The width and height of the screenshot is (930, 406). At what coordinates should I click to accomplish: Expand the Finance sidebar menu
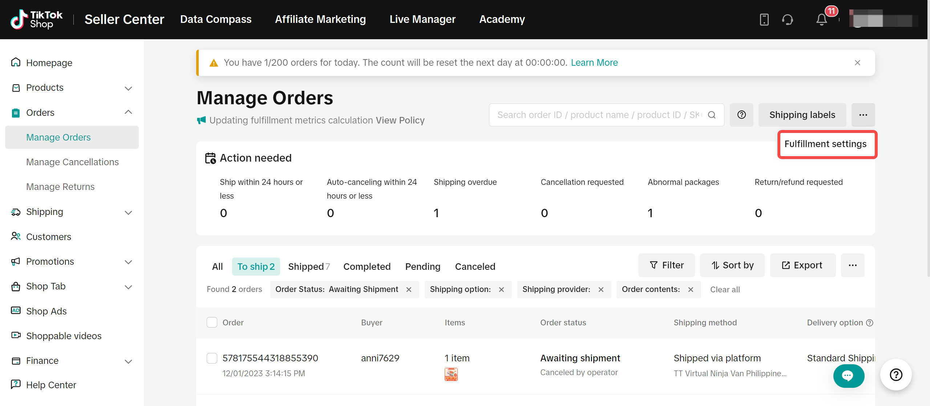pos(128,361)
